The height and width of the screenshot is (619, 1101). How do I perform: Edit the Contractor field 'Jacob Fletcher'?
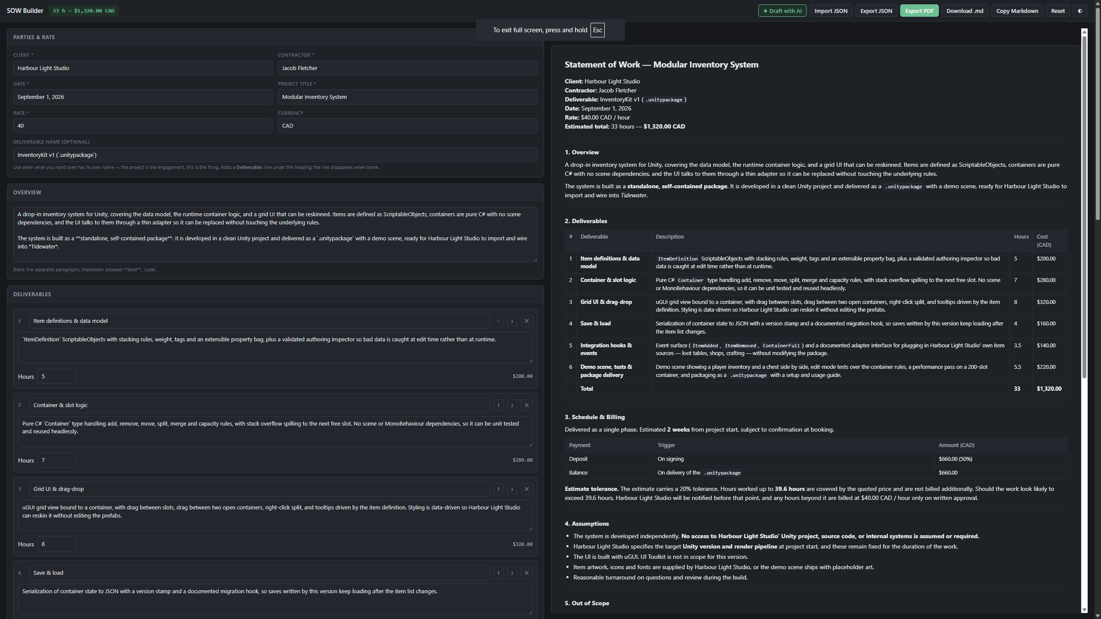tap(407, 68)
